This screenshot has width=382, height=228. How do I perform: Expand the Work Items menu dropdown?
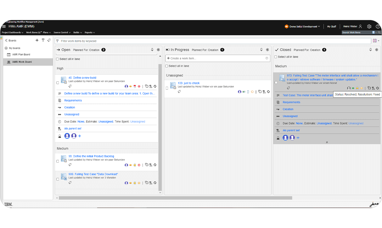[x=33, y=32]
